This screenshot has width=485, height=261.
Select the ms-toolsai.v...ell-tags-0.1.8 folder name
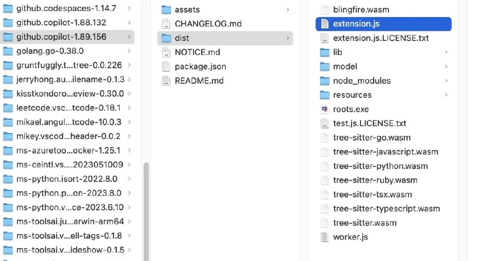click(69, 236)
